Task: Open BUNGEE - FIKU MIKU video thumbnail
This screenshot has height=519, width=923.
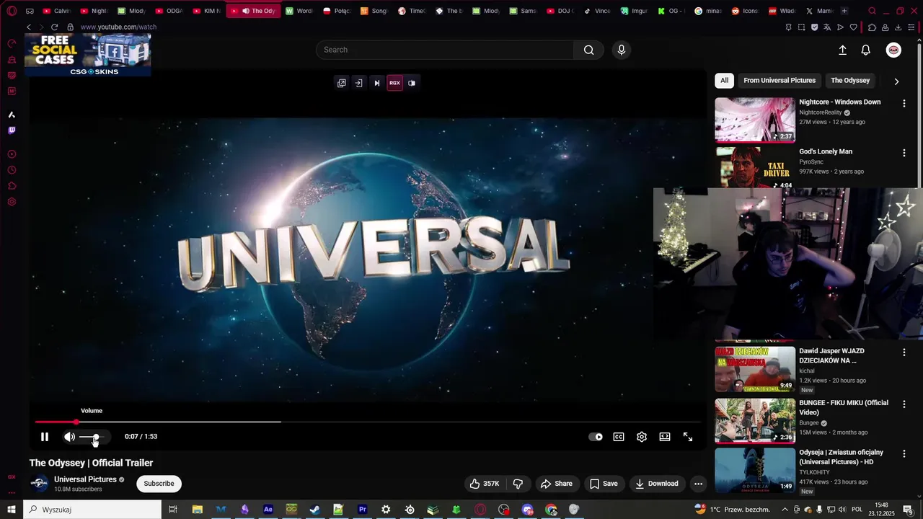Action: coord(755,420)
